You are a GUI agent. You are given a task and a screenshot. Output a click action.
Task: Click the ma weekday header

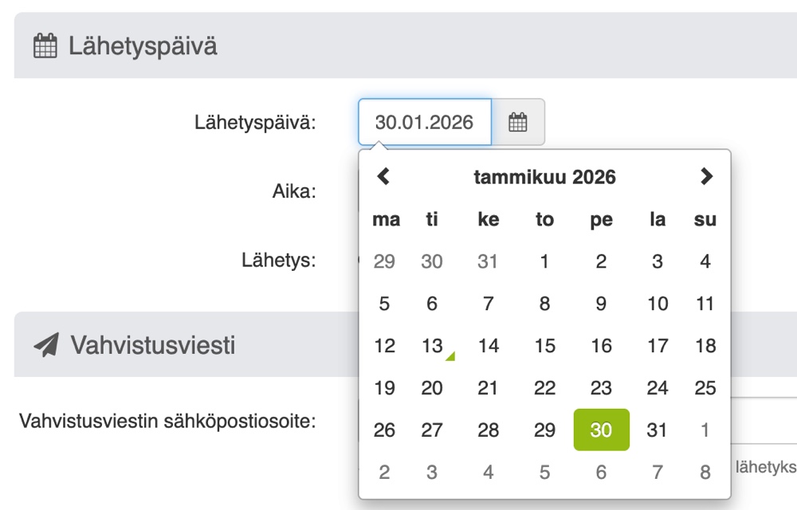pyautogui.click(x=386, y=219)
